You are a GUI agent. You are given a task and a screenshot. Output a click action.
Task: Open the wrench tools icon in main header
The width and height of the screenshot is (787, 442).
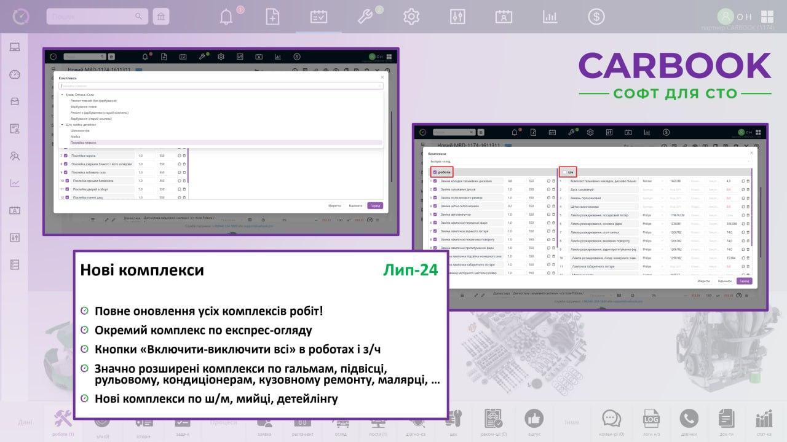click(365, 17)
